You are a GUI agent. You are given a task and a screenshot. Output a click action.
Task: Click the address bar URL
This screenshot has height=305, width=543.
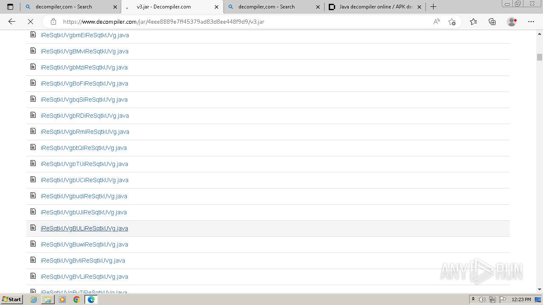[x=164, y=22]
